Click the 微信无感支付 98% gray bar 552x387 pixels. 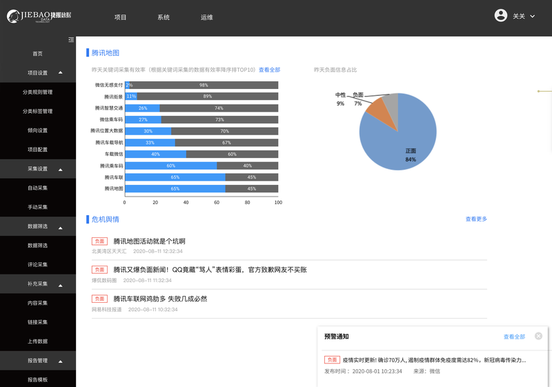click(x=204, y=85)
